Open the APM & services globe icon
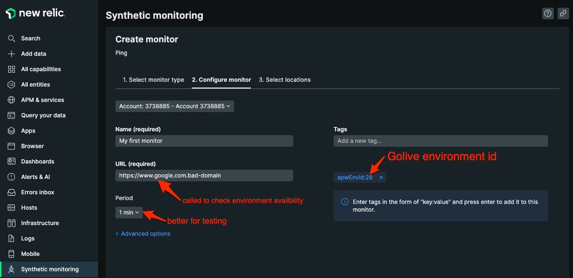Image resolution: width=573 pixels, height=278 pixels. click(12, 100)
